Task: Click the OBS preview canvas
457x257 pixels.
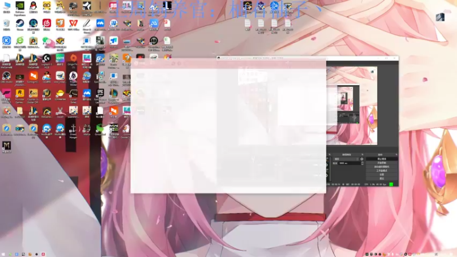Action: click(x=352, y=106)
